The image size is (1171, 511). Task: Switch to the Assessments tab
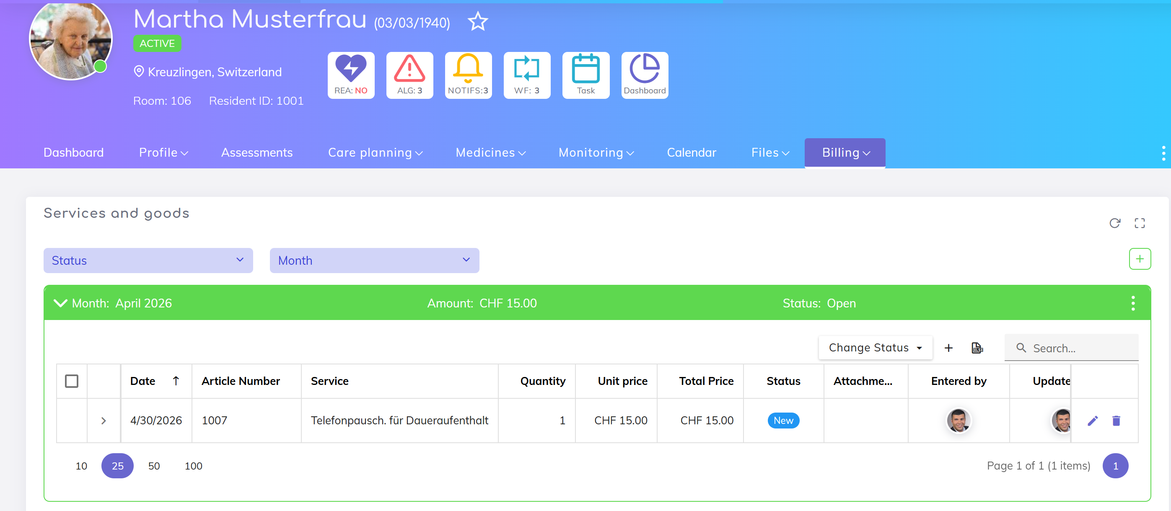256,152
